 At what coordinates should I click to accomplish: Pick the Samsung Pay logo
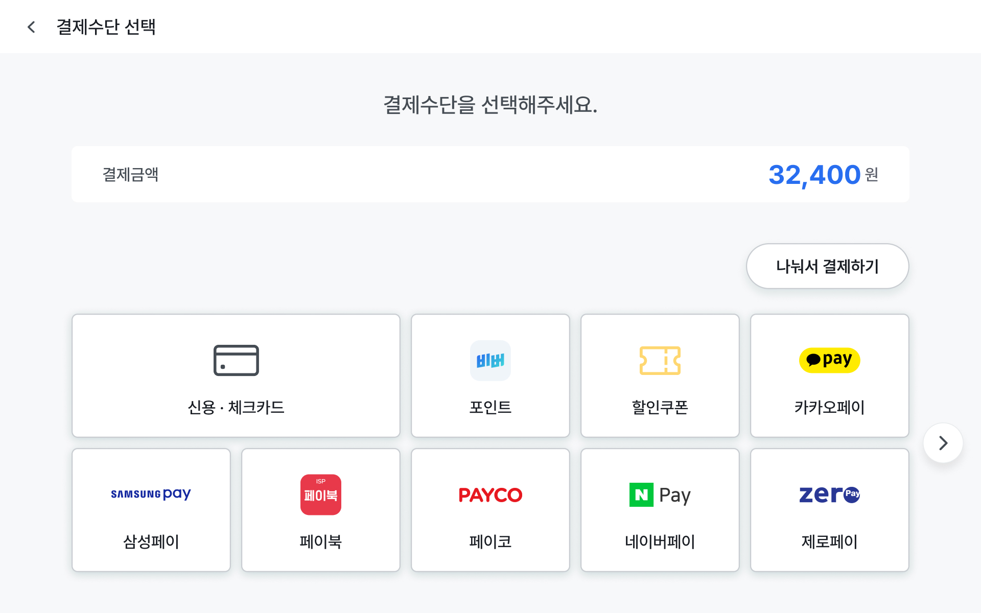tap(151, 493)
